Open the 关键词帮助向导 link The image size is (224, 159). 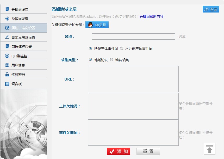151,16
